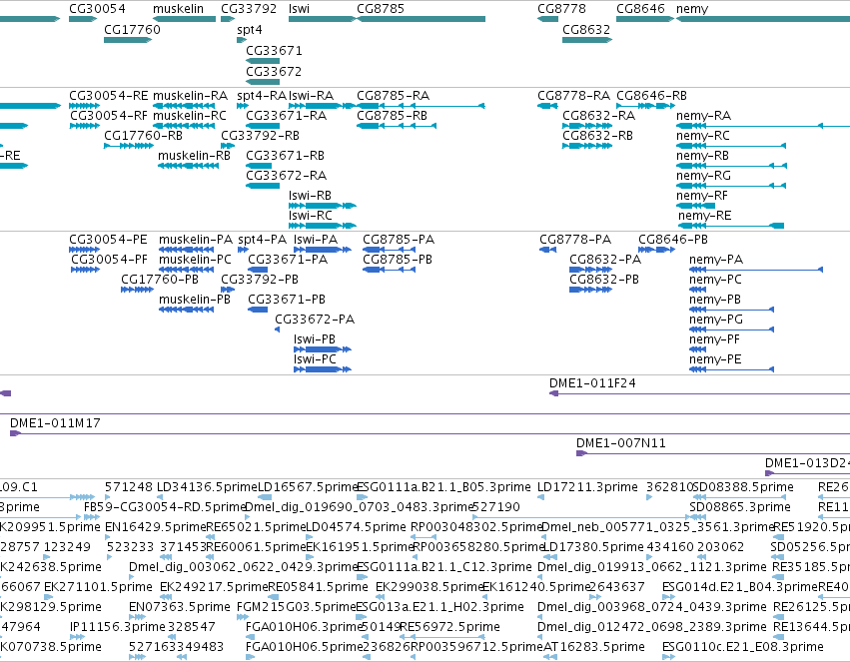Click the CG8646 gene label

point(640,9)
